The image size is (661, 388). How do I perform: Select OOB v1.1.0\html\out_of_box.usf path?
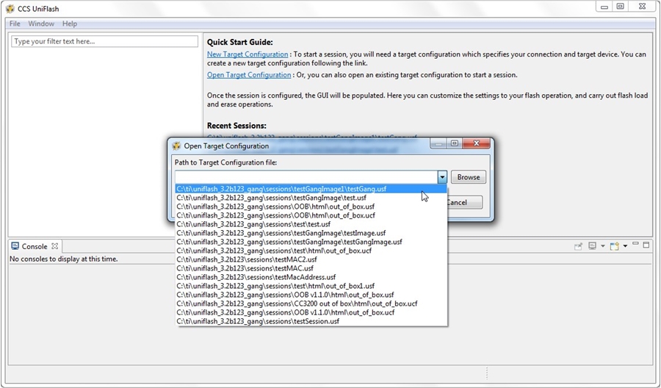(x=311, y=295)
